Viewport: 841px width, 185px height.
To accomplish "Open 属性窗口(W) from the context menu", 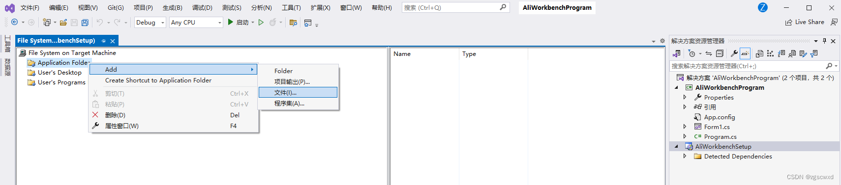I will tap(173, 126).
